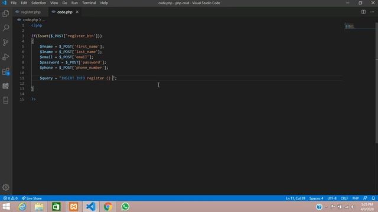Open the Explorer view in activity bar
The image size is (378, 212).
click(6, 14)
